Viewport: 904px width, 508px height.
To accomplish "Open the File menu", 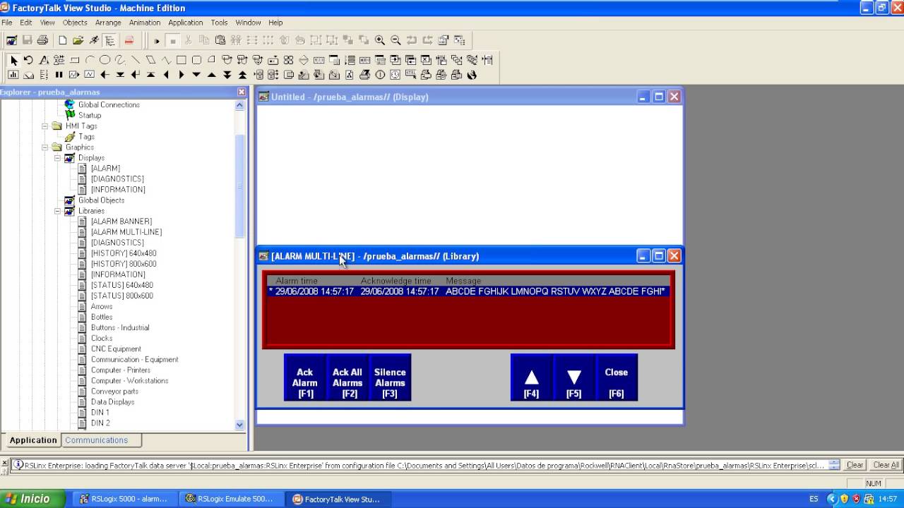I will click(7, 23).
